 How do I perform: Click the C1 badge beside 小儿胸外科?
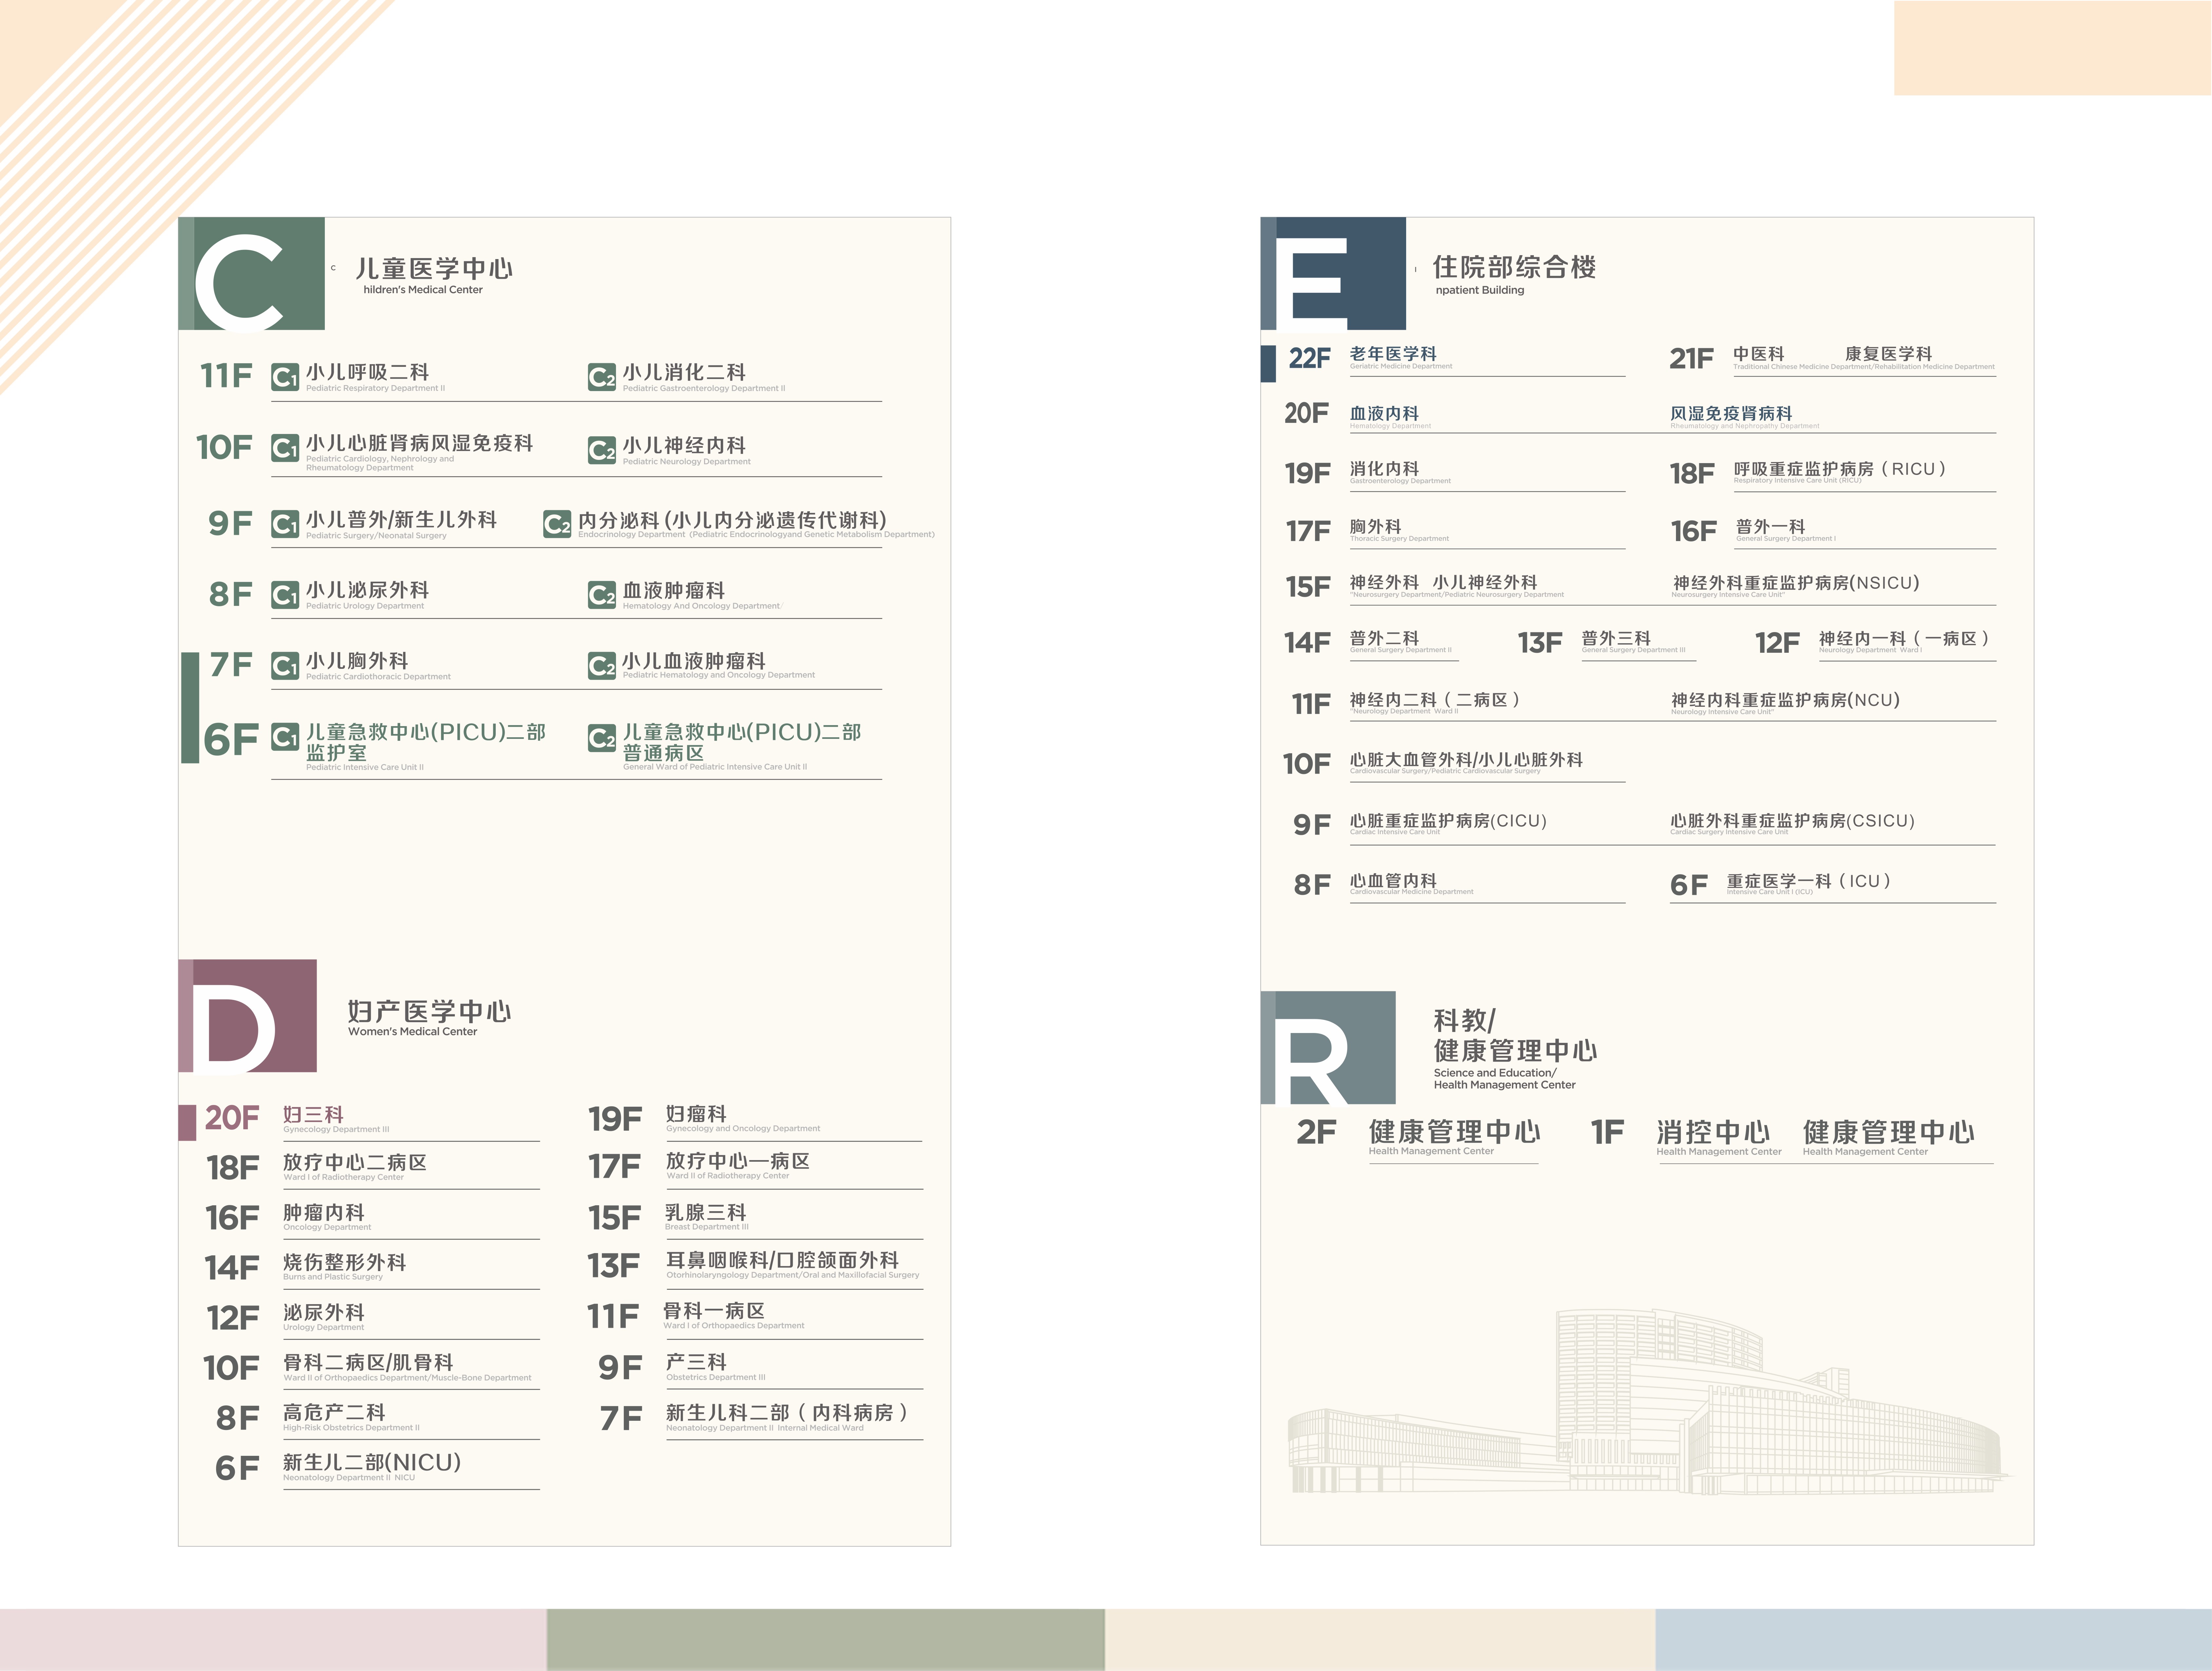point(285,666)
